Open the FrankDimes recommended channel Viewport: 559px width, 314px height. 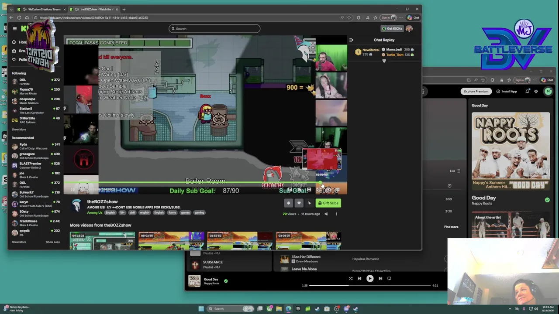coord(36,223)
